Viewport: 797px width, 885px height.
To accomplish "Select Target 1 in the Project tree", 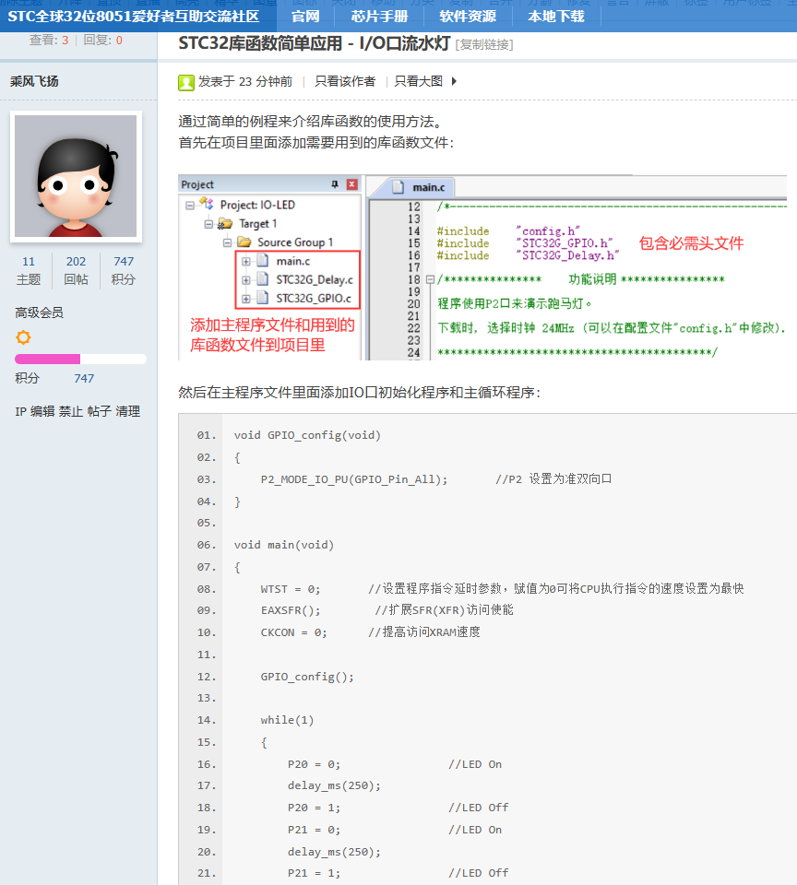I will pos(258,224).
